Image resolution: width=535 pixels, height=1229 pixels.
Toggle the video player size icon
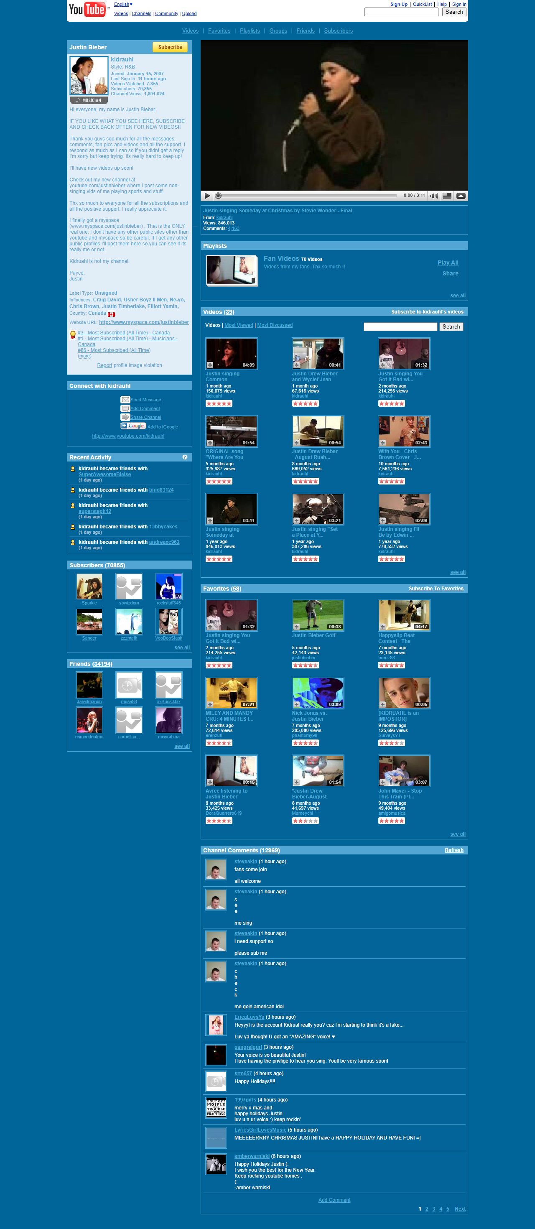click(447, 196)
